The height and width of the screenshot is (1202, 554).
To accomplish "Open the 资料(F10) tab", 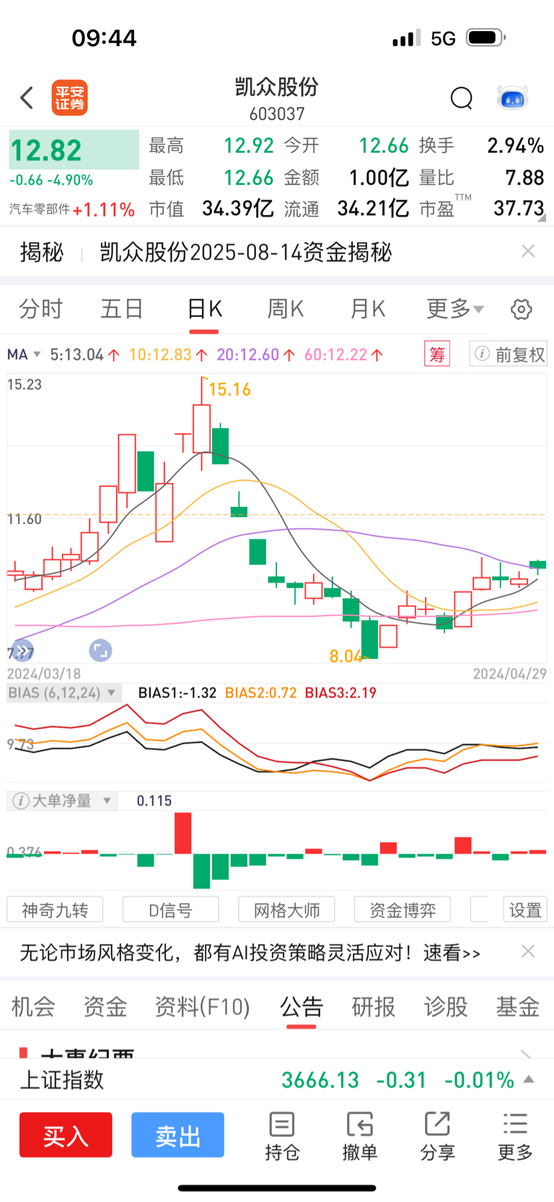I will (203, 1006).
